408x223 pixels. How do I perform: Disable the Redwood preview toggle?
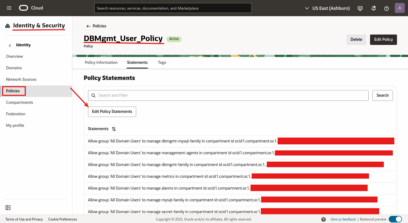point(395,219)
